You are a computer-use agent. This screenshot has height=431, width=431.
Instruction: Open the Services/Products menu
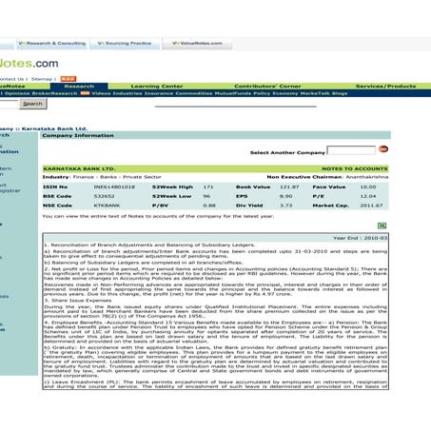[385, 87]
